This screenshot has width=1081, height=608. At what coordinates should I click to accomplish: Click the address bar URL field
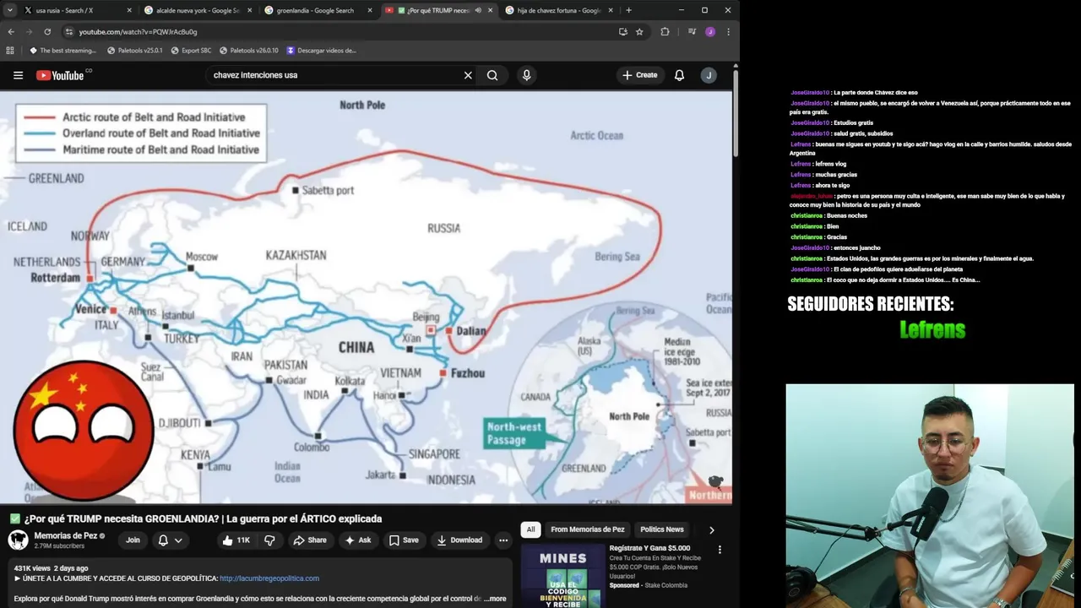(338, 32)
